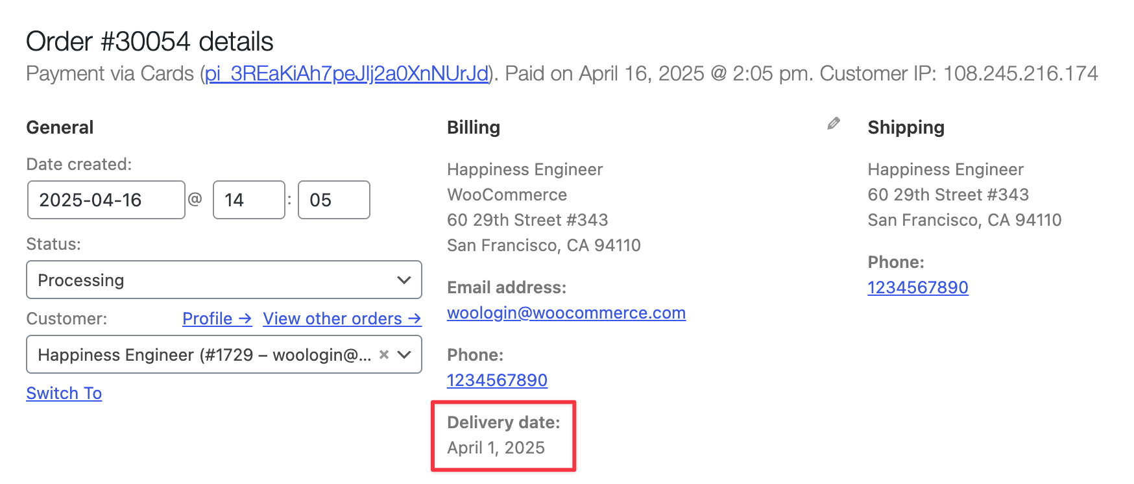
Task: Call billing phone number 1234567890
Action: pyautogui.click(x=497, y=380)
